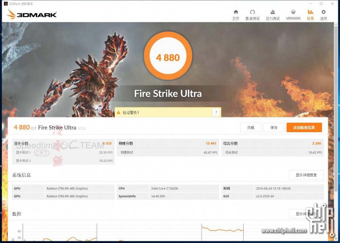Image resolution: width=340 pixels, height=243 pixels.
Task: Click the validation warning triangle icon
Action: (x=118, y=113)
